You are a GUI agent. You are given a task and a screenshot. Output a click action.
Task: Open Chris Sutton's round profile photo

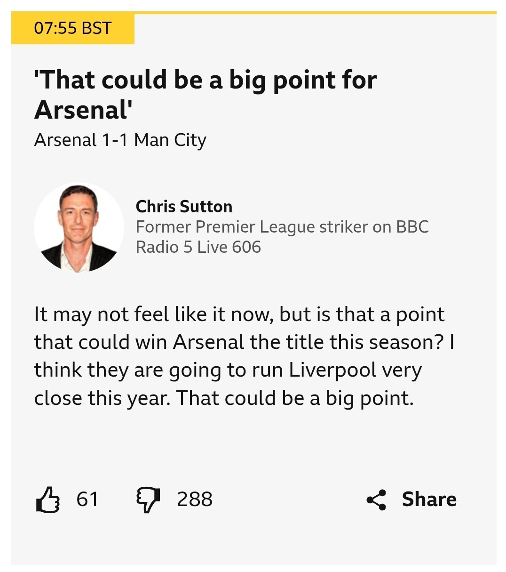79,228
